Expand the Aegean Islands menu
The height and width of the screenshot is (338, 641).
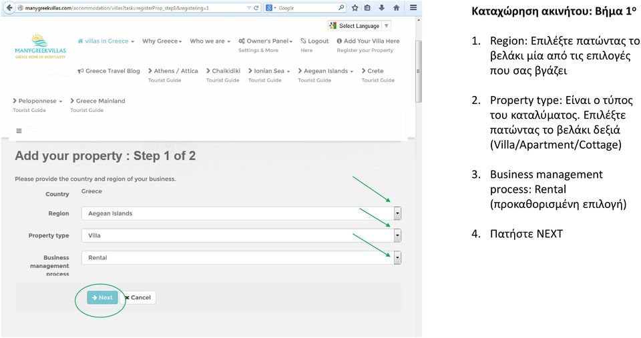tap(325, 71)
